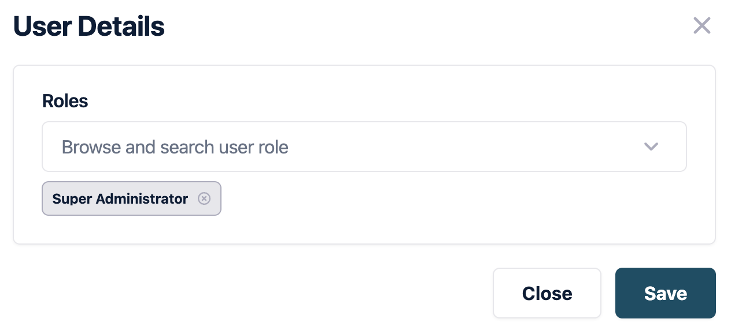731x330 pixels.
Task: Click the User Details heading
Action: [89, 27]
